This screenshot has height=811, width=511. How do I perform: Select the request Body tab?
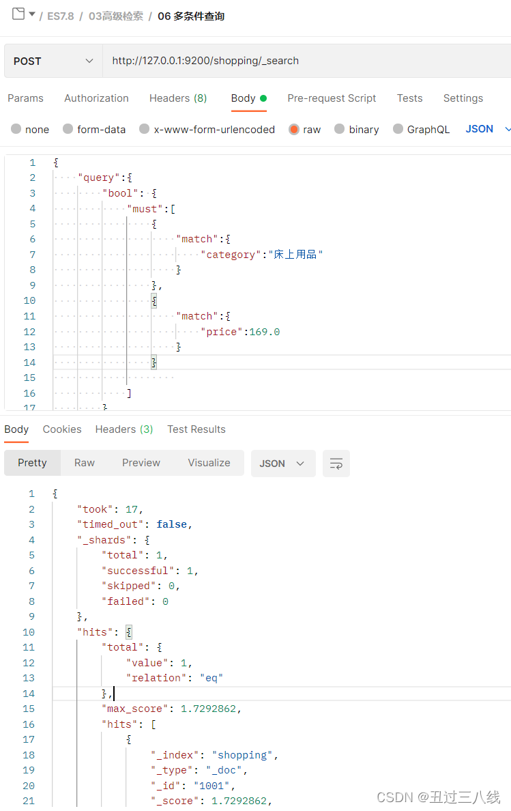(x=248, y=98)
